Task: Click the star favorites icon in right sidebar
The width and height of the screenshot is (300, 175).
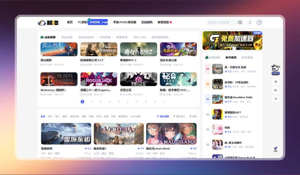Action: (x=276, y=81)
